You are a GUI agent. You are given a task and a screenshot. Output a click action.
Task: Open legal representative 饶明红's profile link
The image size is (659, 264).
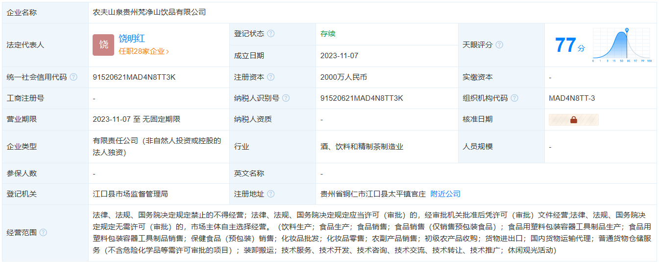(132, 39)
